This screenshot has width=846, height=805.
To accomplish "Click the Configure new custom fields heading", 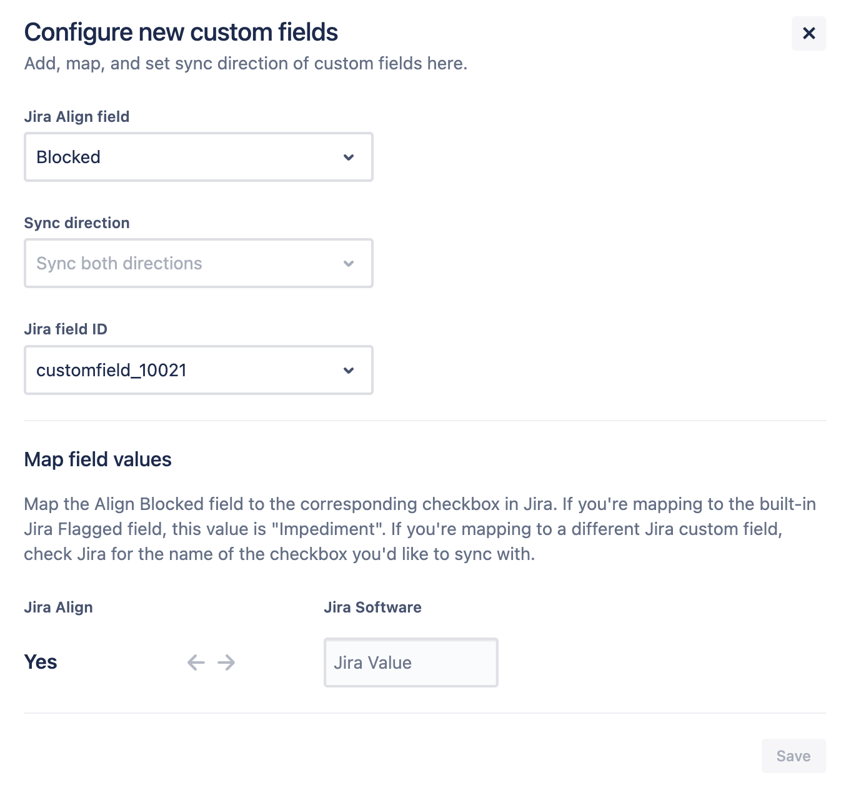I will coord(181,31).
